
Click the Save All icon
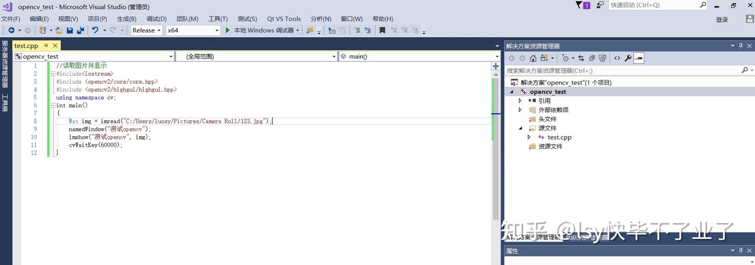[x=80, y=30]
